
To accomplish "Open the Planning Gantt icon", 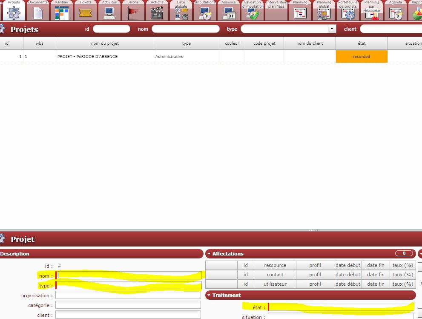I will click(x=300, y=13).
